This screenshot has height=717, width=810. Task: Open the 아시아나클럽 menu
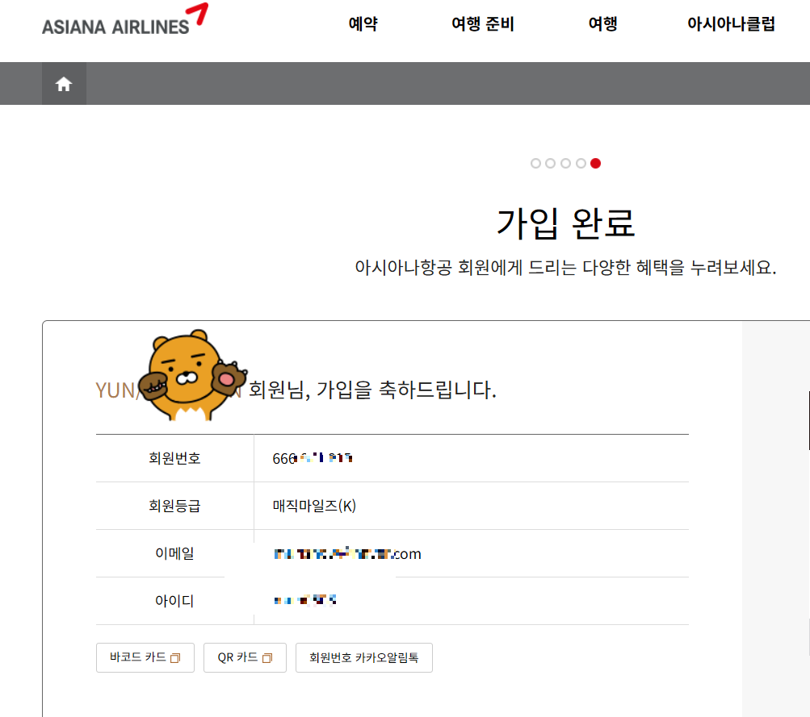click(731, 24)
